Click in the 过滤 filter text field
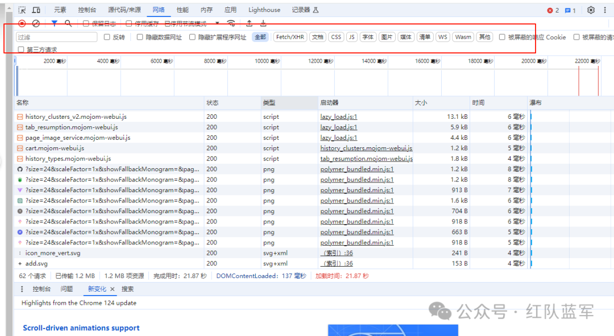The image size is (614, 336). (56, 37)
